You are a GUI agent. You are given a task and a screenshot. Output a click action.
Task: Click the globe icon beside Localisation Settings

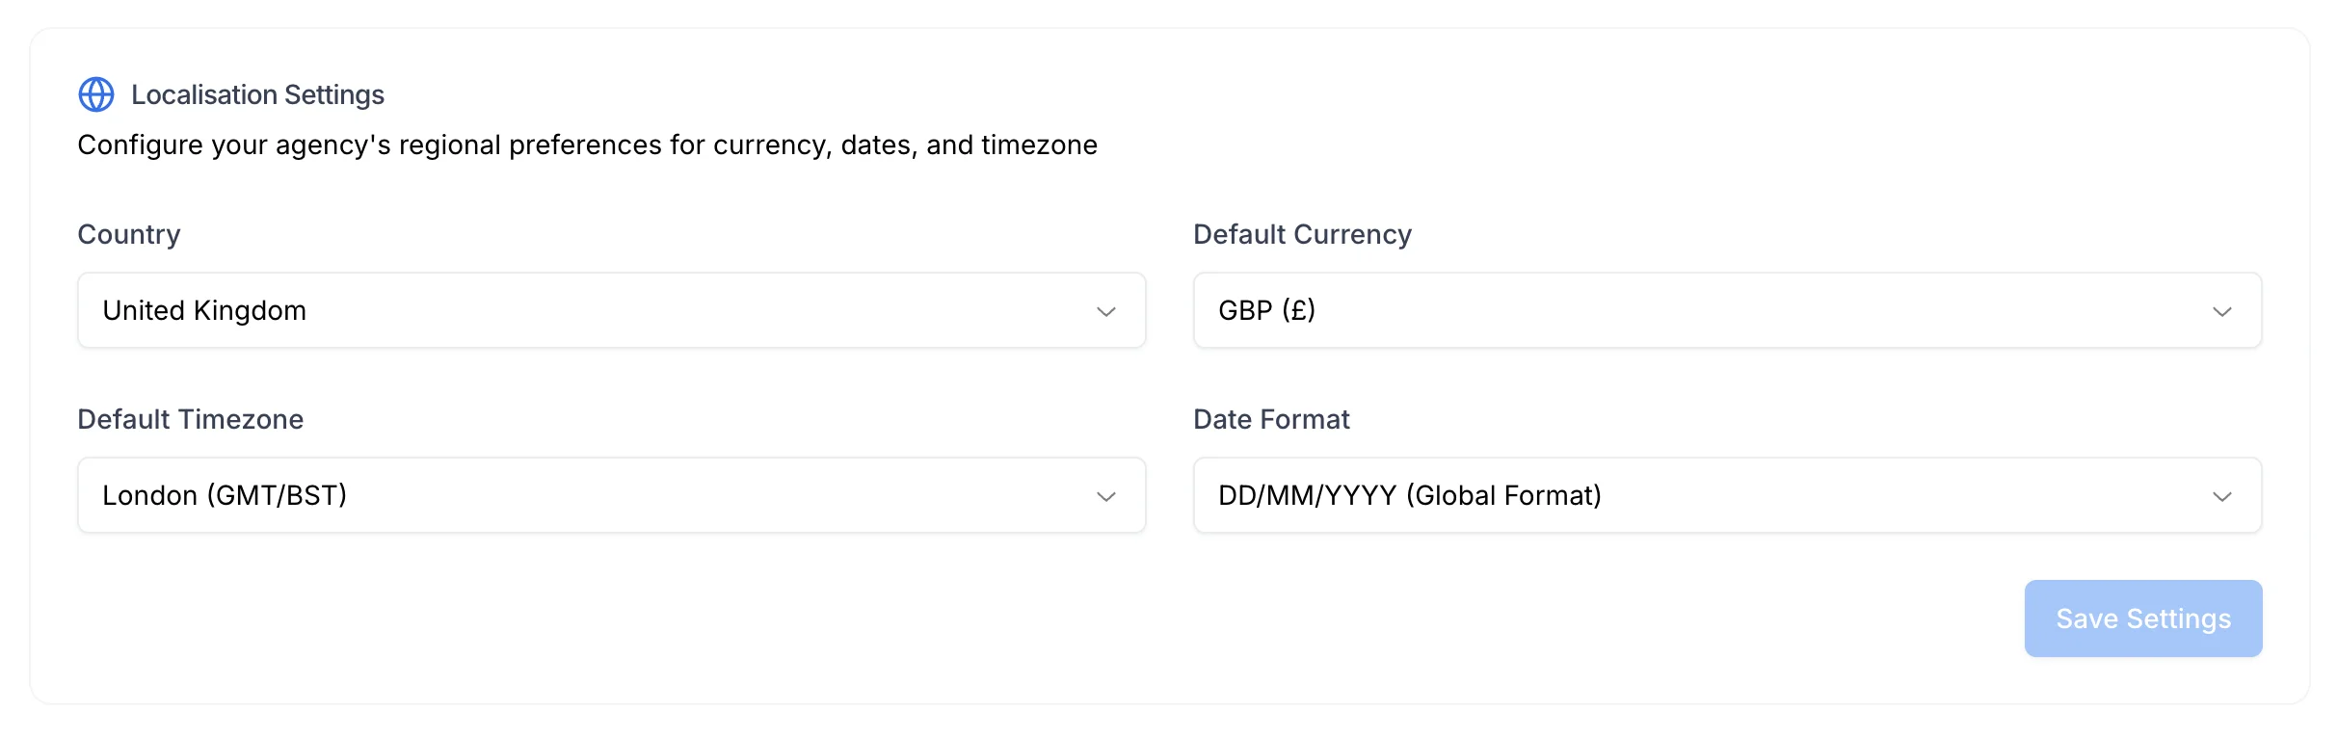96,94
